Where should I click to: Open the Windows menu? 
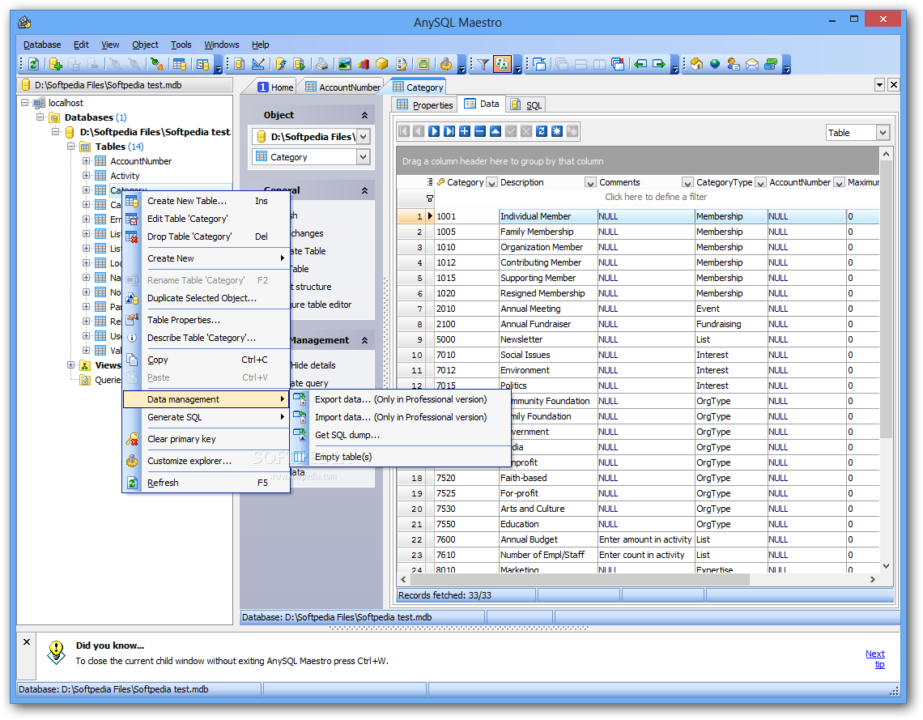pos(221,45)
